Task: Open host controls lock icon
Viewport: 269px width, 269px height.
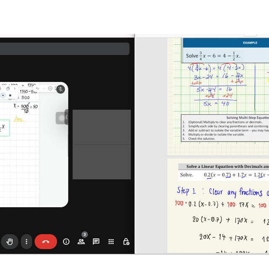Action: [126, 242]
